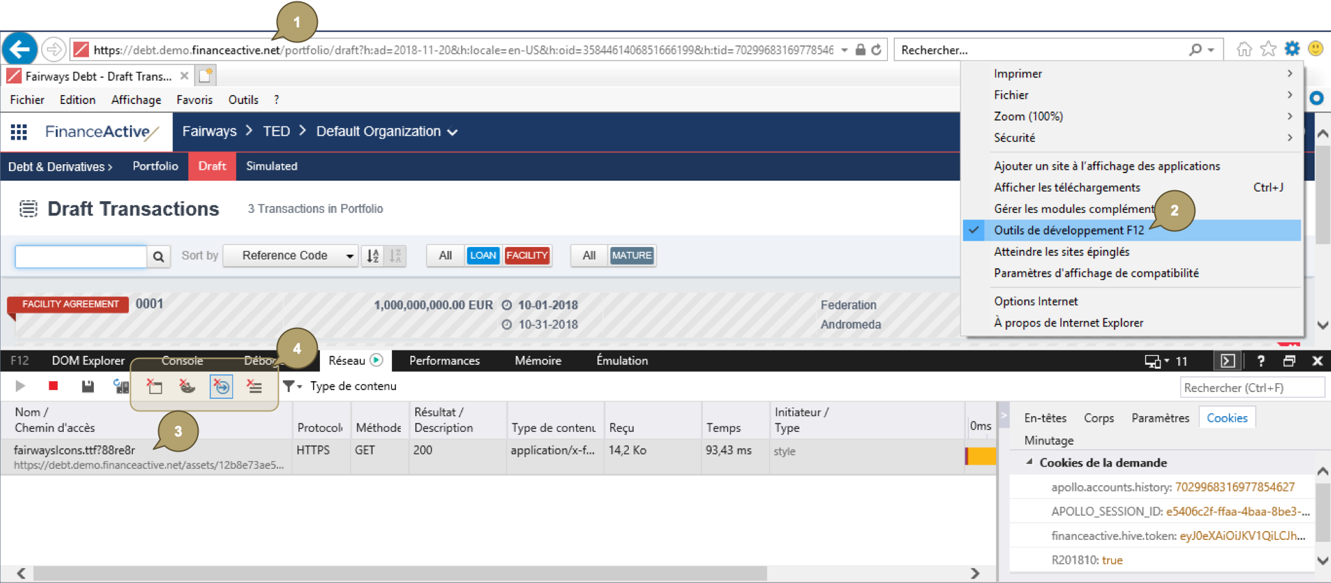Click the Draft Transactions search field
Screen dimensions: 1331x583
[x=81, y=257]
